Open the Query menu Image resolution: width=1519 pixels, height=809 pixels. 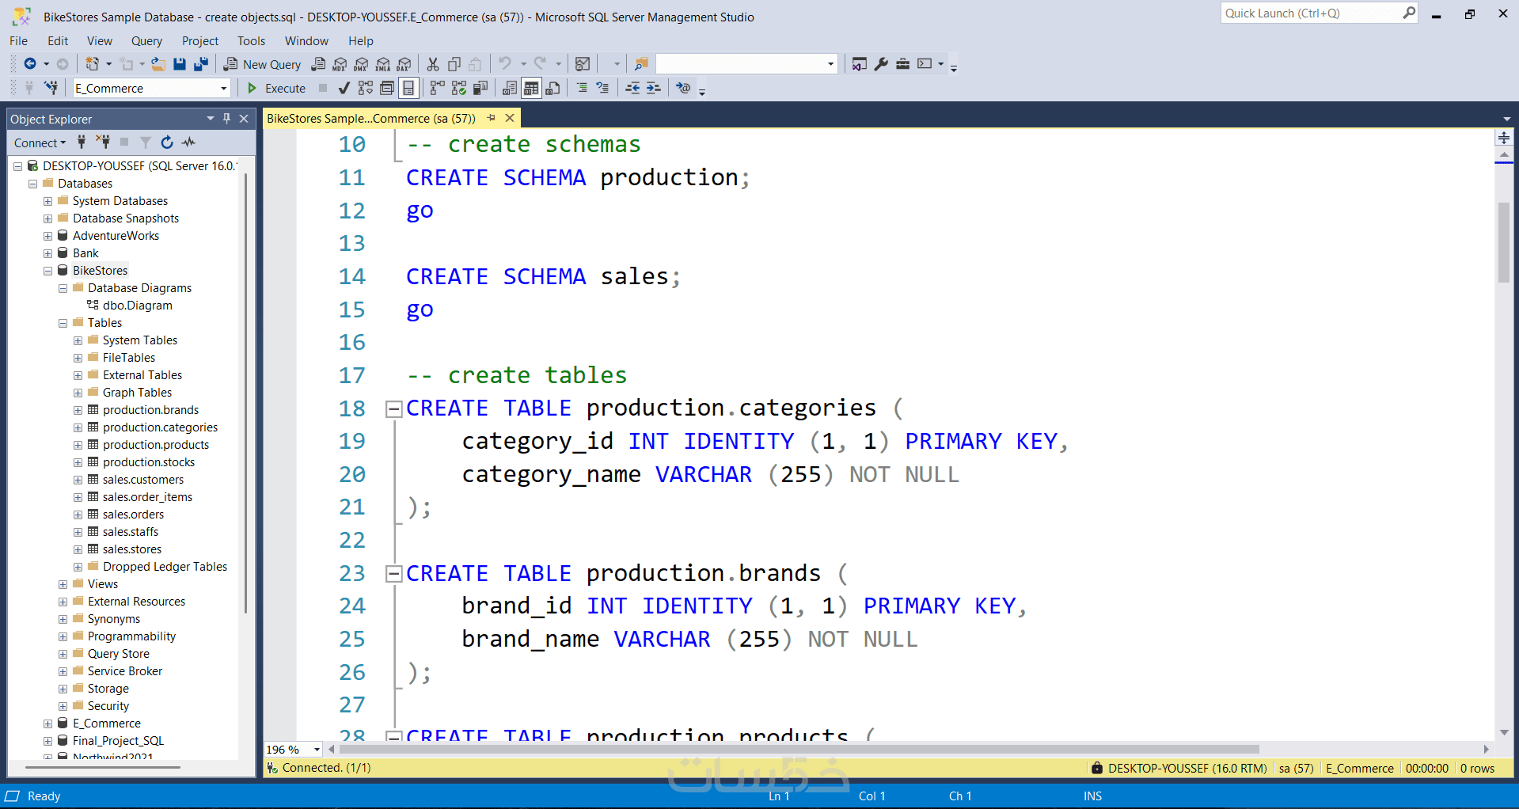point(146,41)
